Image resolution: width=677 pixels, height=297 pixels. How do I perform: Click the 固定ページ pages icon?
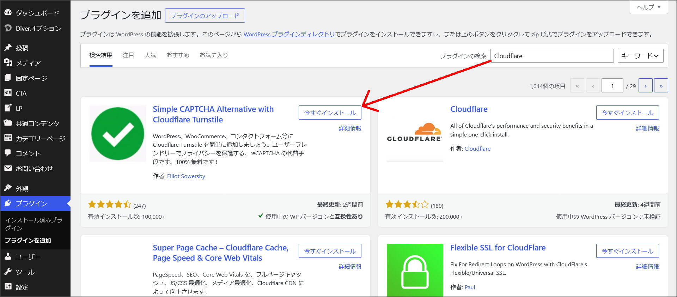coord(8,78)
